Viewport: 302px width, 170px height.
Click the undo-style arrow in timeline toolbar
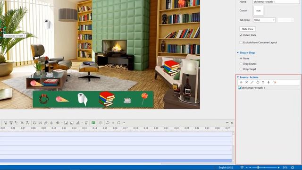tap(108, 123)
